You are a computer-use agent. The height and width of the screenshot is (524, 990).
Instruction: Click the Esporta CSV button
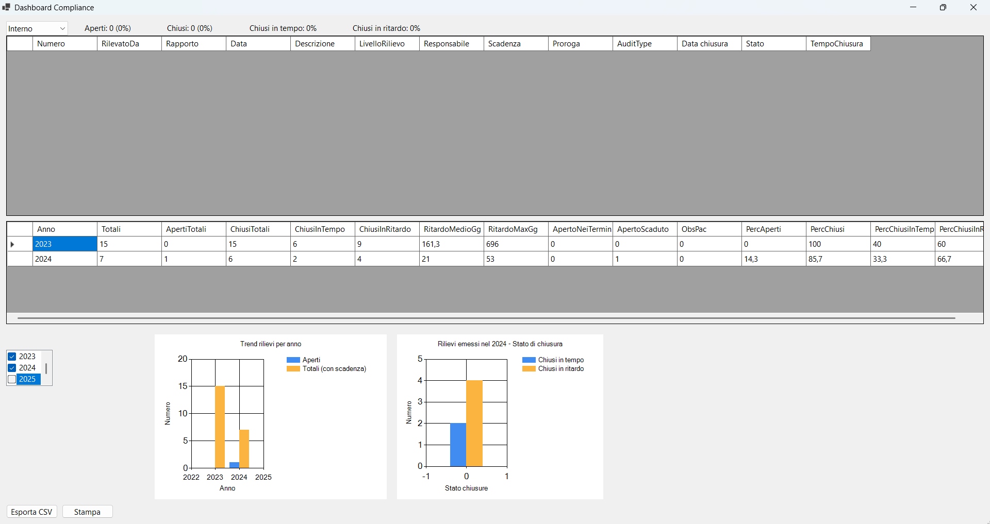click(30, 512)
